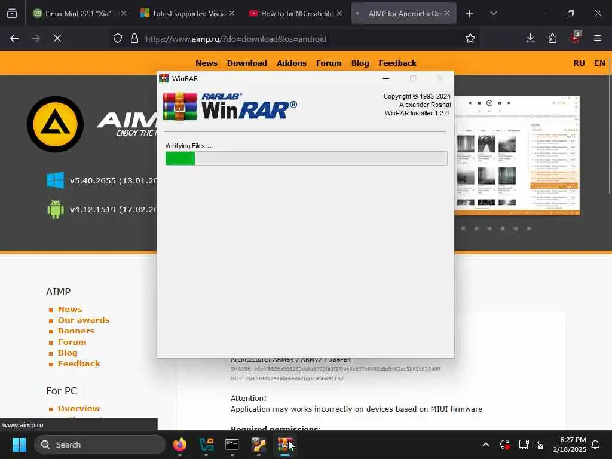The height and width of the screenshot is (459, 612).
Task: Open Firefox extensions puzzle icon
Action: coord(552,39)
